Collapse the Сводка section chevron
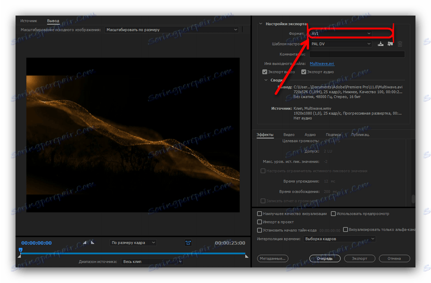This screenshot has width=431, height=283. pyautogui.click(x=266, y=80)
